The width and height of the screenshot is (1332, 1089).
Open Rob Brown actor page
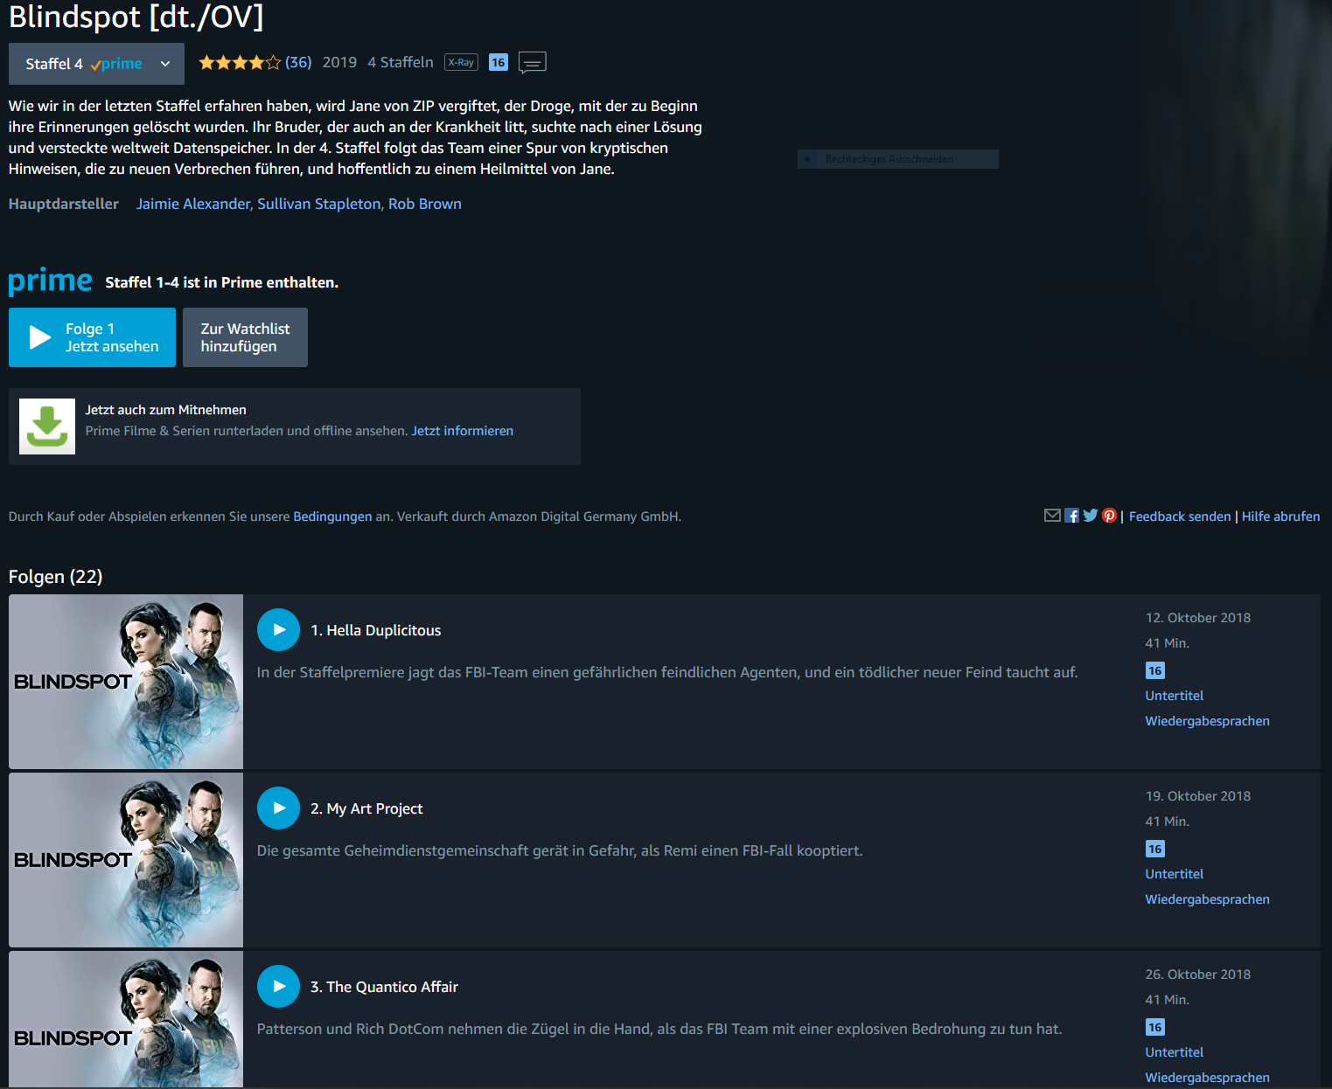pyautogui.click(x=425, y=204)
